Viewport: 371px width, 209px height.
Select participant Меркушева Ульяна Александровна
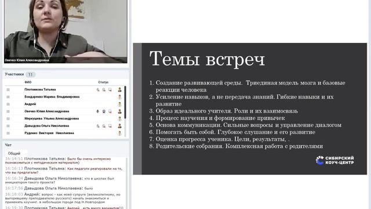click(52, 118)
